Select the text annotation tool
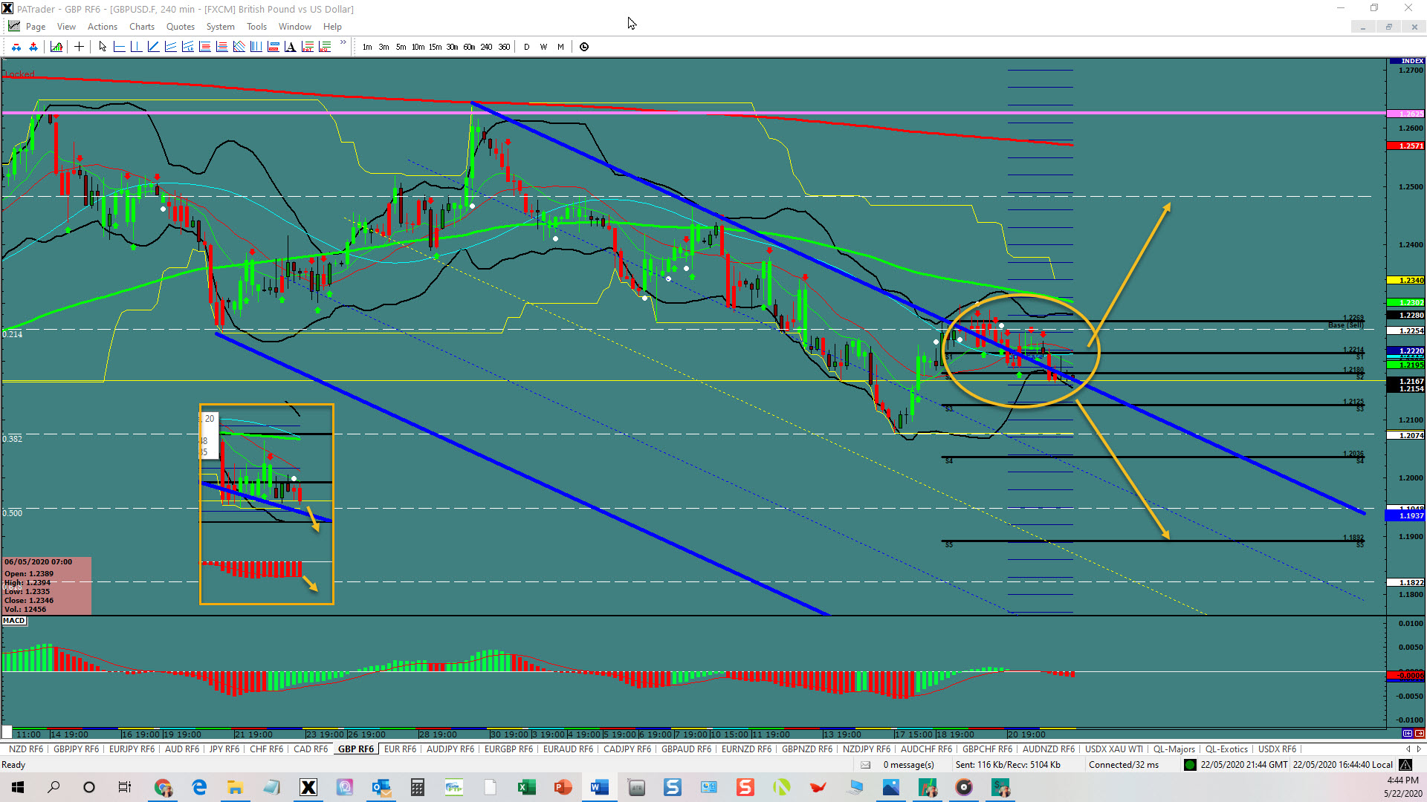Viewport: 1427px width, 802px height. [x=290, y=47]
